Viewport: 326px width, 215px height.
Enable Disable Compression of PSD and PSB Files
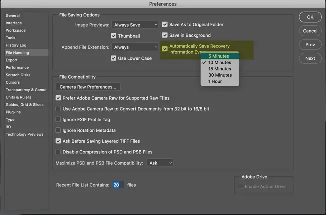pyautogui.click(x=58, y=152)
